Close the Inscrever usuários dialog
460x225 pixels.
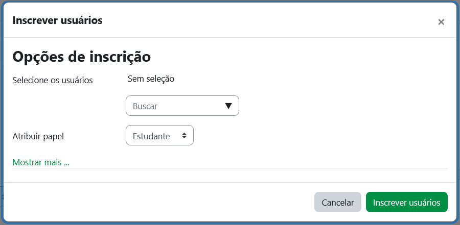coord(441,22)
